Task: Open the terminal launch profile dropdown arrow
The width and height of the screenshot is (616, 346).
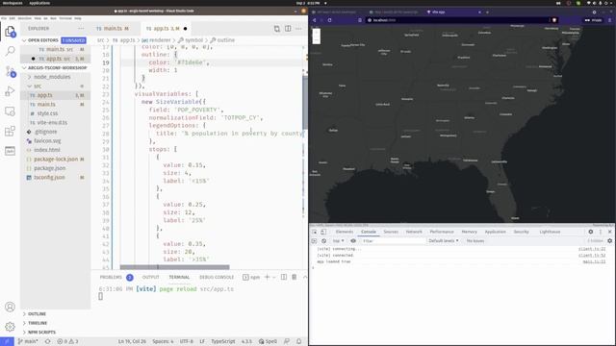Action: [273, 278]
